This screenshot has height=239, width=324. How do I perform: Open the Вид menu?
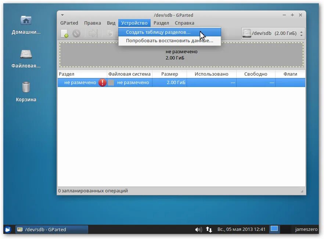click(111, 23)
